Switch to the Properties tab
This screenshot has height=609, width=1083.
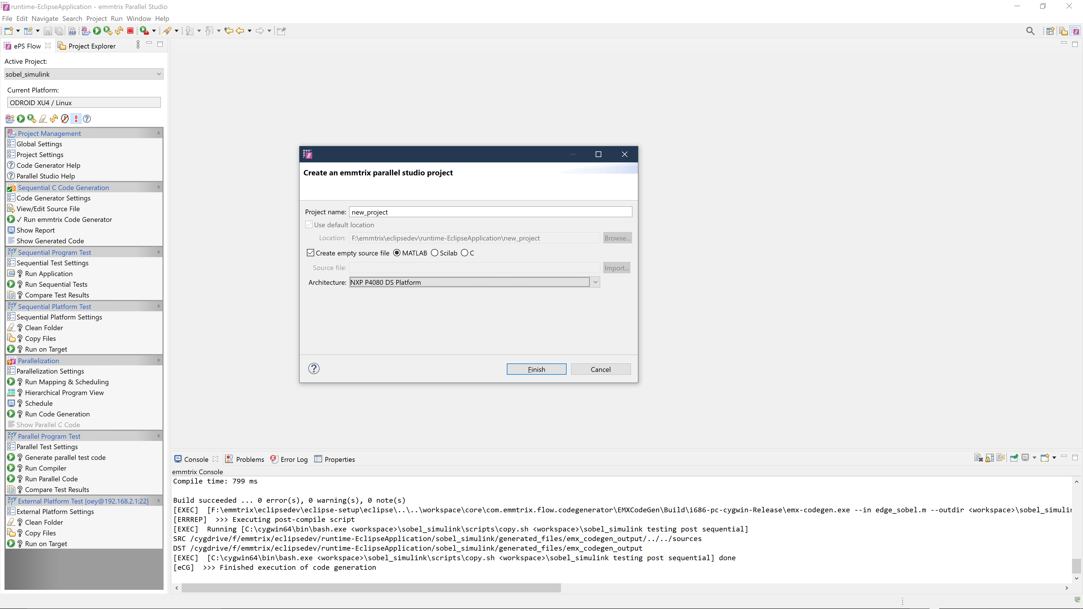[x=335, y=459]
